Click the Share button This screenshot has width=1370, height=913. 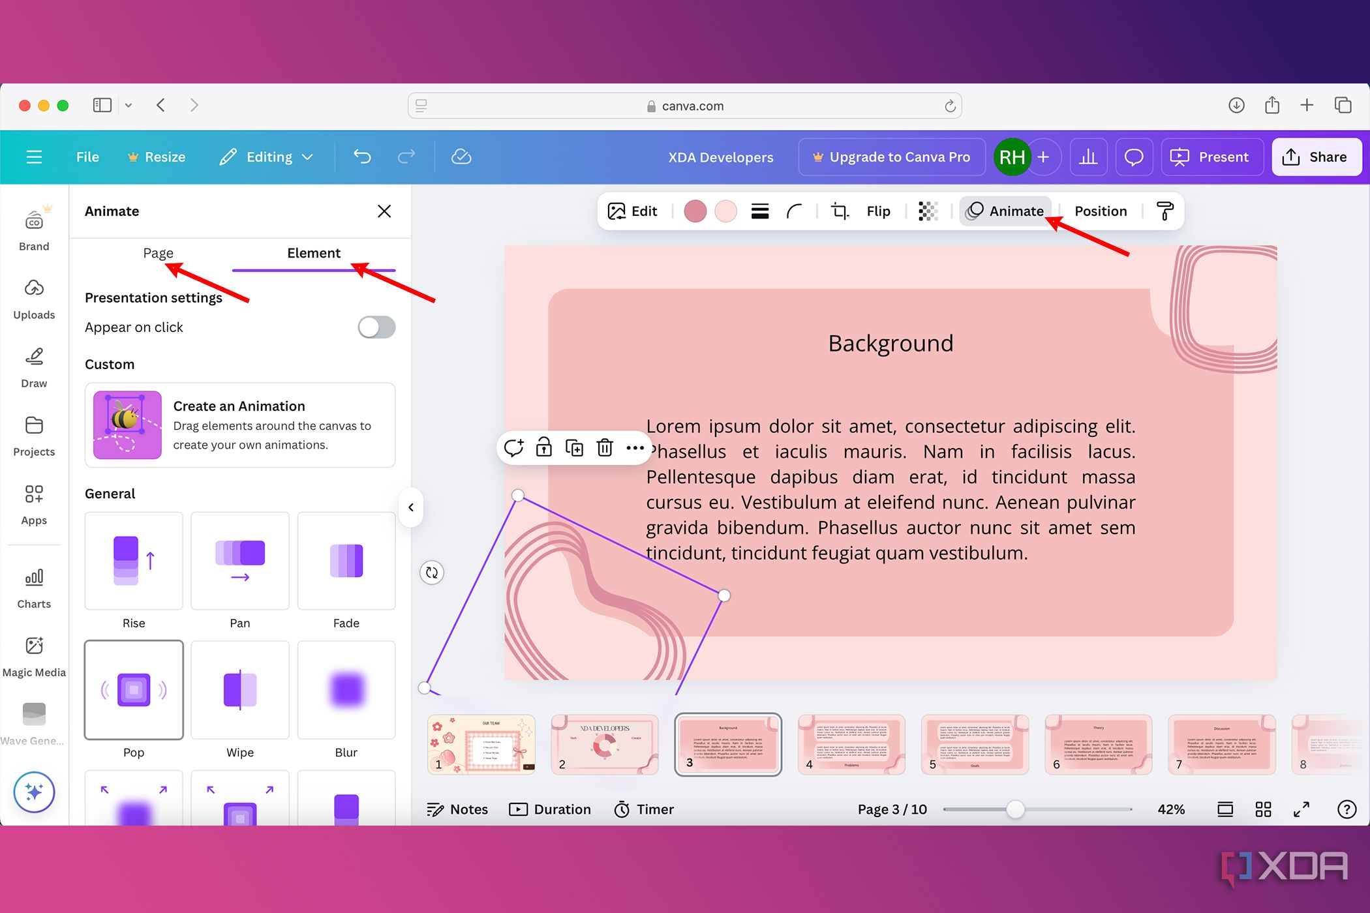point(1316,157)
